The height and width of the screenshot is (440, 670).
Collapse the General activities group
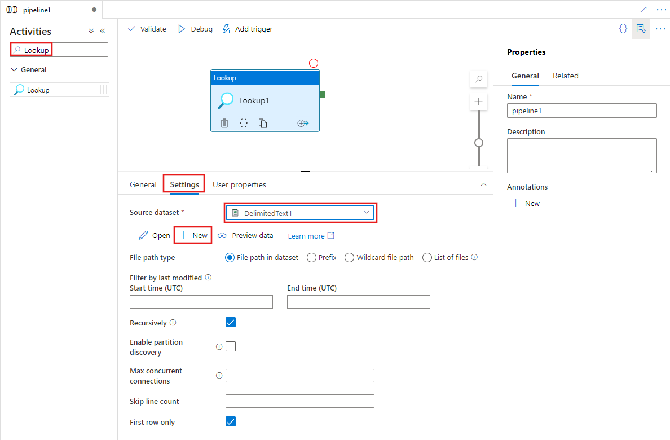click(x=14, y=69)
